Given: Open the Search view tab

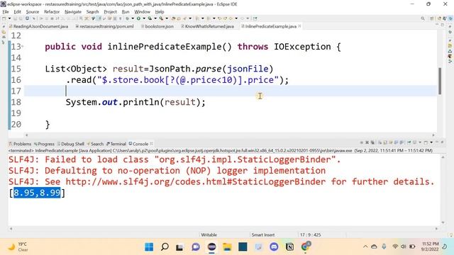Looking at the screenshot, I should pyautogui.click(x=95, y=144).
